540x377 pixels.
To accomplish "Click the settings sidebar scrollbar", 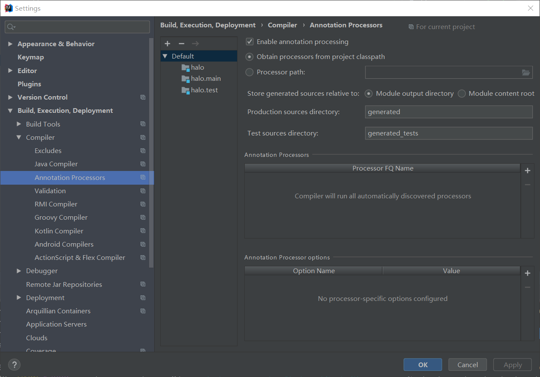I will [151, 153].
